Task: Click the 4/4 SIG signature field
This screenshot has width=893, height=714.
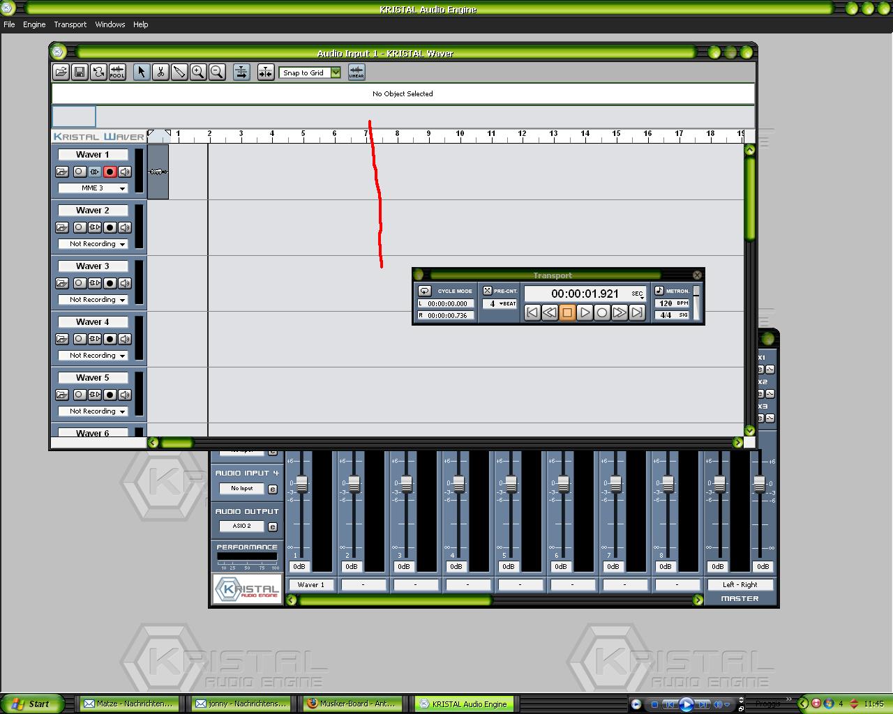Action: [x=672, y=315]
